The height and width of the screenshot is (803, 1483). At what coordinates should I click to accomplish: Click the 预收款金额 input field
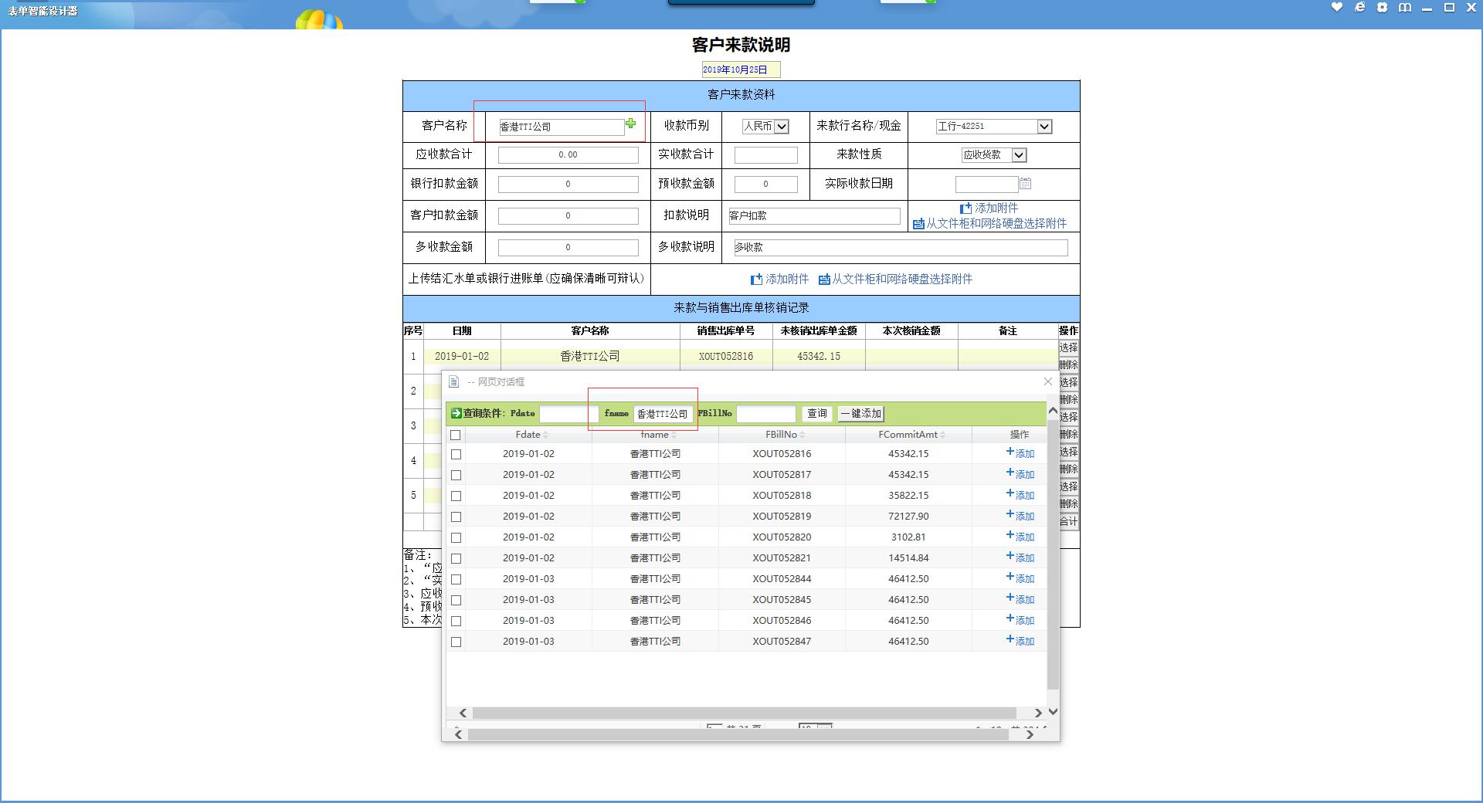click(x=765, y=184)
